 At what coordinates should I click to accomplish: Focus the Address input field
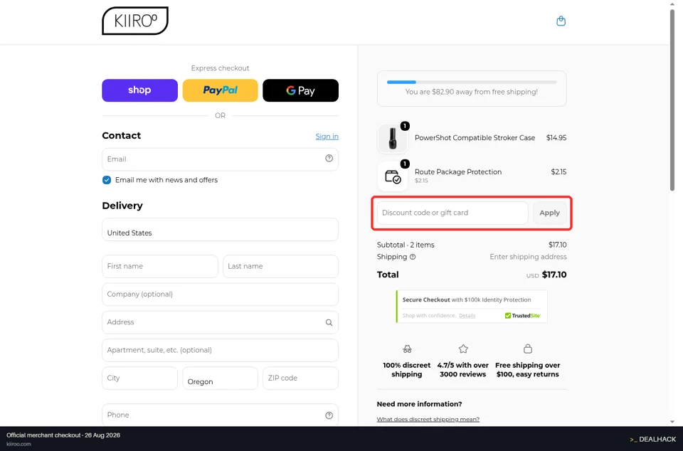tap(220, 322)
